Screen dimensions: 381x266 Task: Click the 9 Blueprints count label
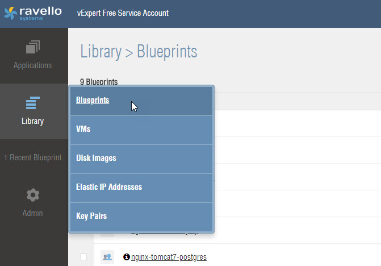99,82
